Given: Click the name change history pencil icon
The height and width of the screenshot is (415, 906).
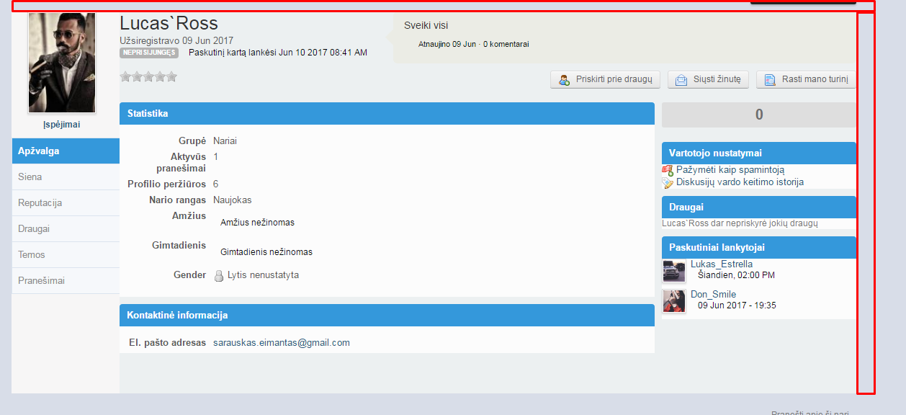Looking at the screenshot, I should coord(668,183).
